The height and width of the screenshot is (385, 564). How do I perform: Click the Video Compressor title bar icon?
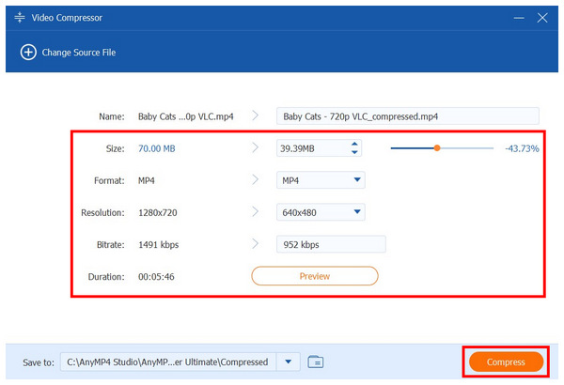click(20, 18)
